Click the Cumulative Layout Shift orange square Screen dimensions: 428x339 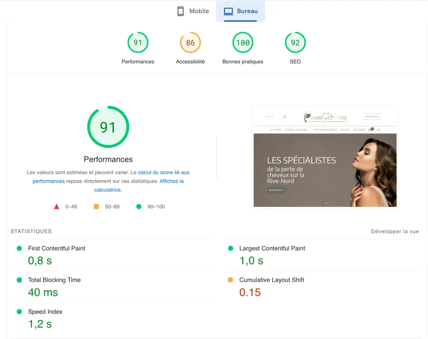(x=230, y=280)
